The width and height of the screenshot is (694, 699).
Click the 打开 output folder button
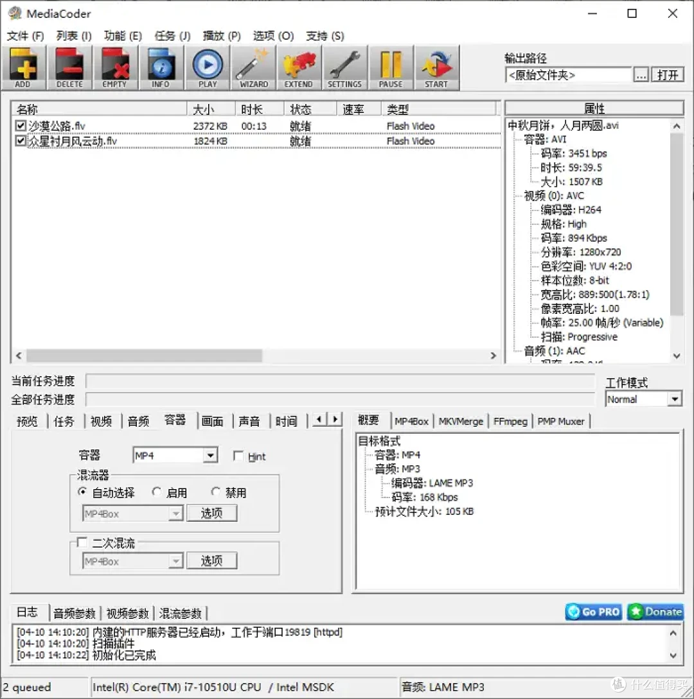pos(668,75)
